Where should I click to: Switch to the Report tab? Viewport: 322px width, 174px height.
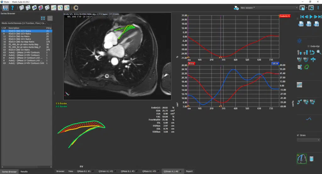189,171
